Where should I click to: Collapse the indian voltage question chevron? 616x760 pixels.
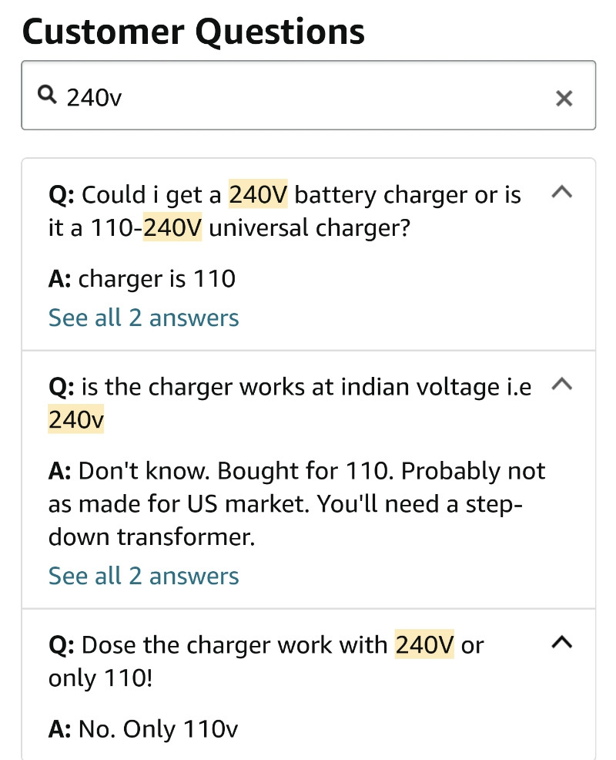(x=562, y=383)
